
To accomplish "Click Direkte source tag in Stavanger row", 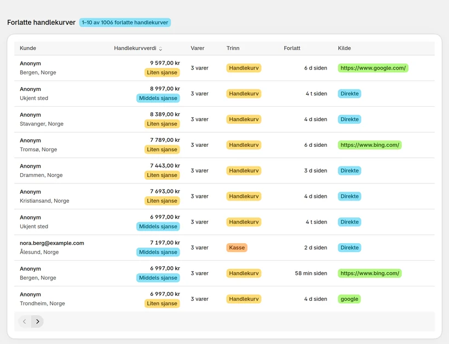I will click(x=349, y=119).
